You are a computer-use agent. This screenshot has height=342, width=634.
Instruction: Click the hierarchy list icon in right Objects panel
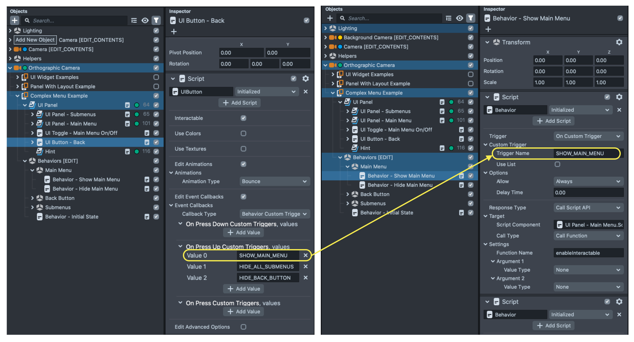coord(449,18)
